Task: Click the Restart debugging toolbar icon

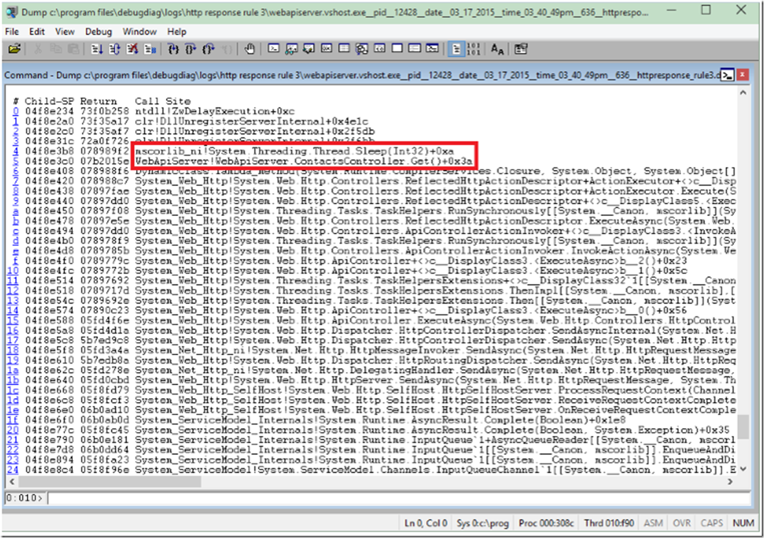Action: 114,49
